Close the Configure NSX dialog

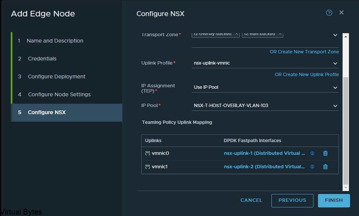point(341,13)
